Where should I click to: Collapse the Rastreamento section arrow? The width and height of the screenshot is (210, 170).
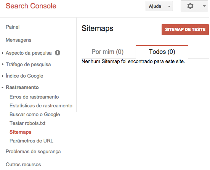point(2,87)
